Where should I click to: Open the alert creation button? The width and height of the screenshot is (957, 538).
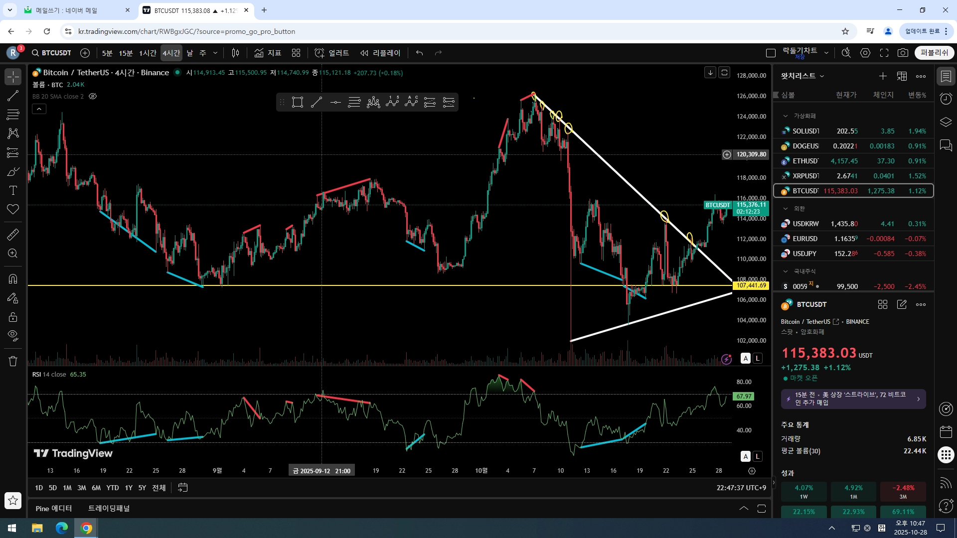331,53
